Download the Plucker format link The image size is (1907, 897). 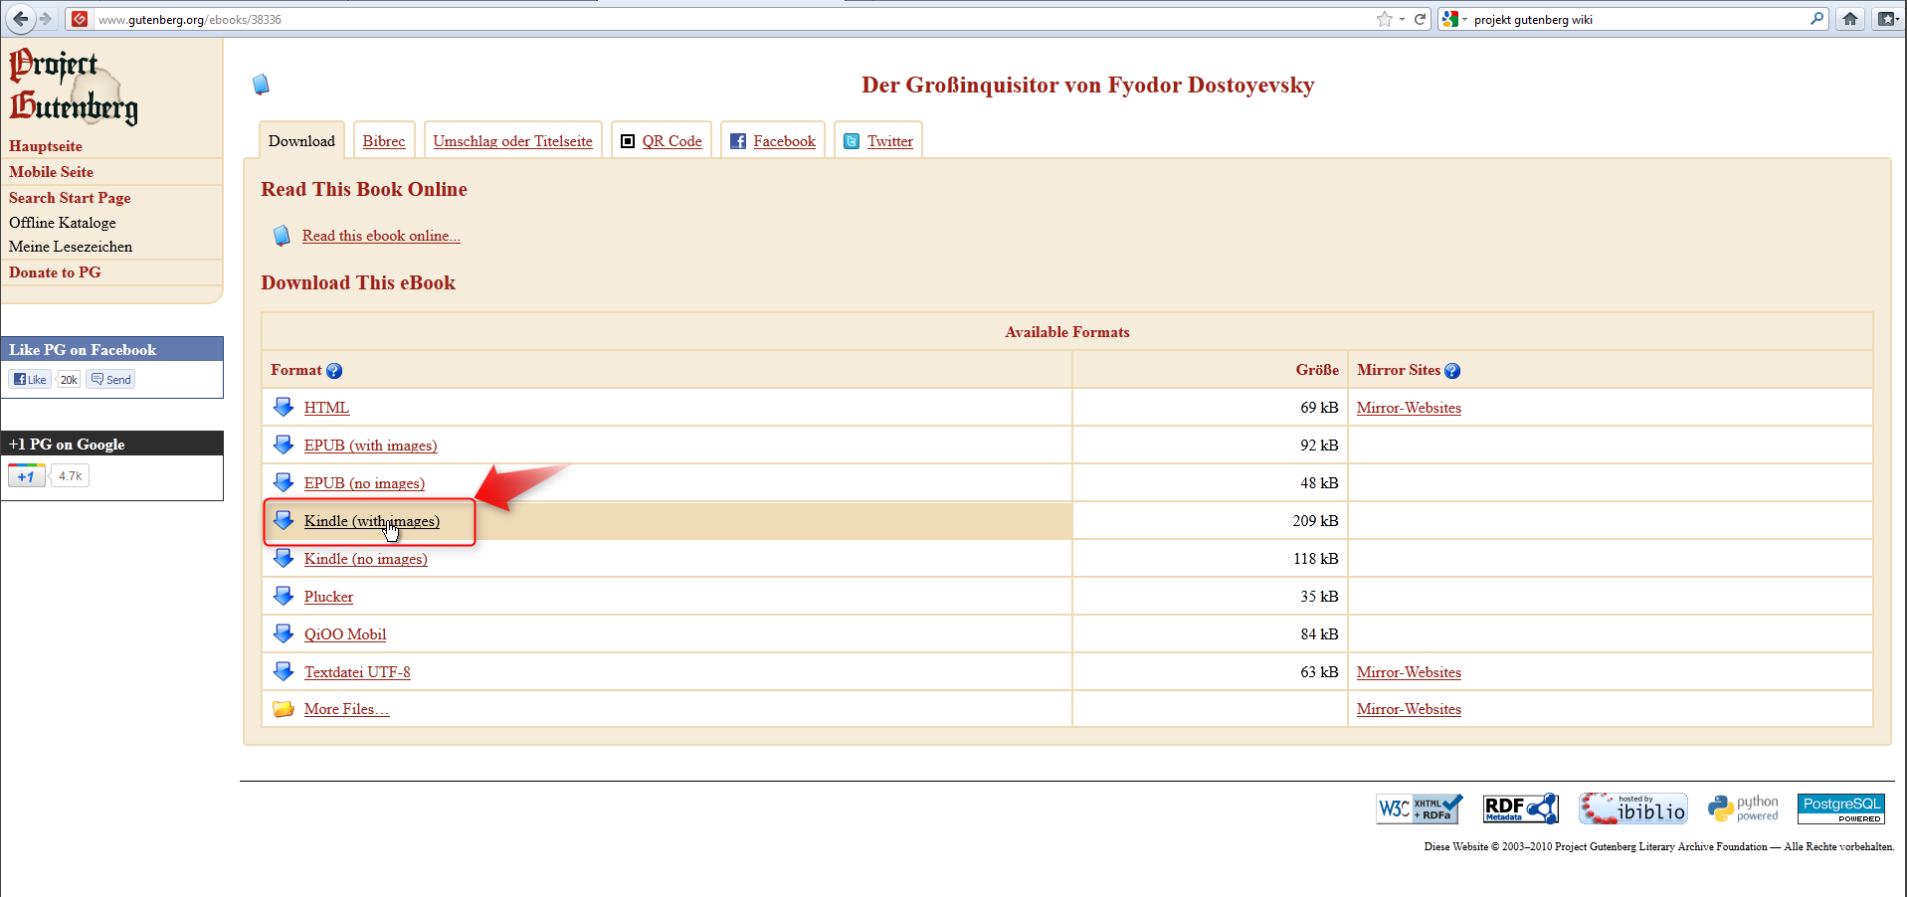[328, 597]
